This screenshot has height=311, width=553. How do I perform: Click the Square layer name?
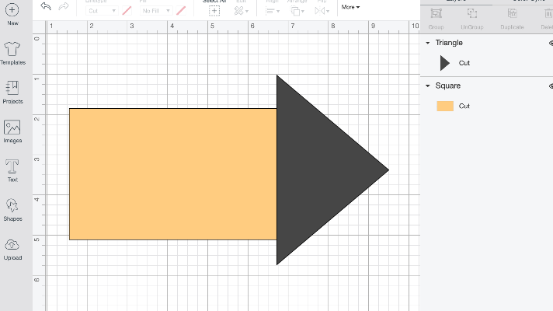[447, 86]
